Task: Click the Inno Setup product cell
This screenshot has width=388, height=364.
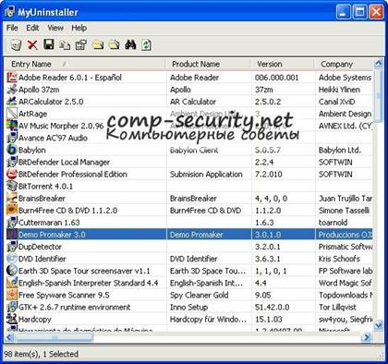Action: coord(188,307)
